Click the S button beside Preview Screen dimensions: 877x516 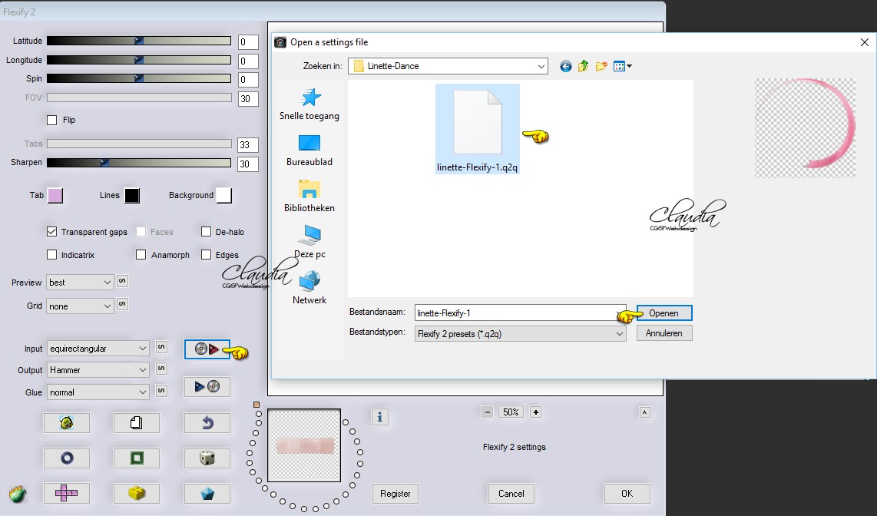coord(122,280)
